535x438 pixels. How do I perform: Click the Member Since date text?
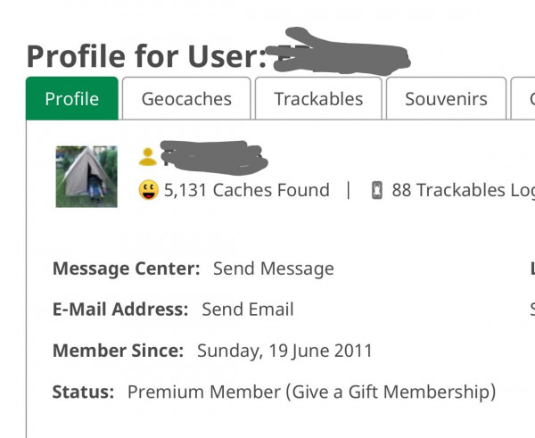(284, 351)
